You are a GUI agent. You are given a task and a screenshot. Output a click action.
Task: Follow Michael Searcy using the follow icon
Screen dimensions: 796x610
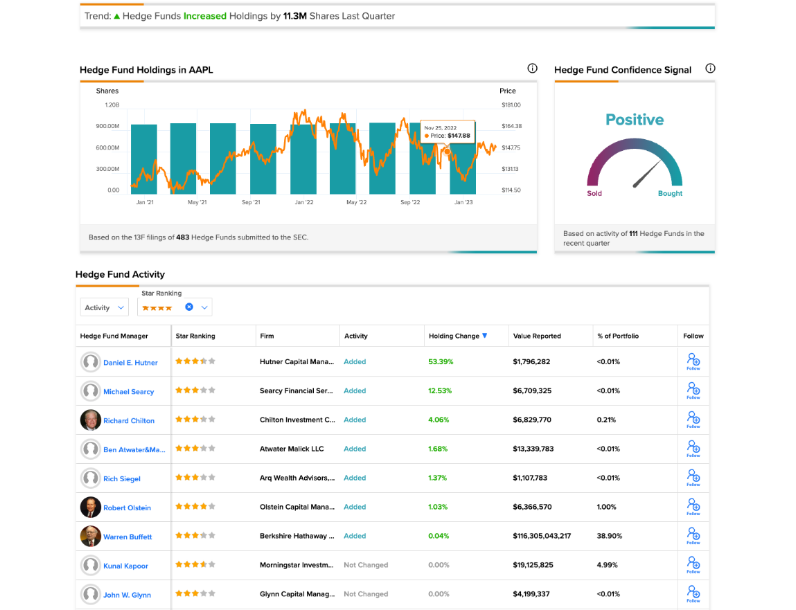tap(693, 391)
